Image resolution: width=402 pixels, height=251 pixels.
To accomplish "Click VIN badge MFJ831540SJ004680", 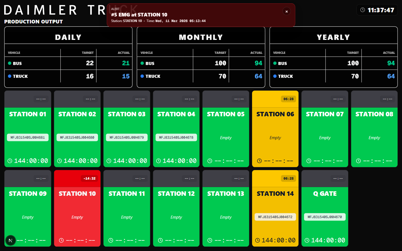I will click(77, 137).
